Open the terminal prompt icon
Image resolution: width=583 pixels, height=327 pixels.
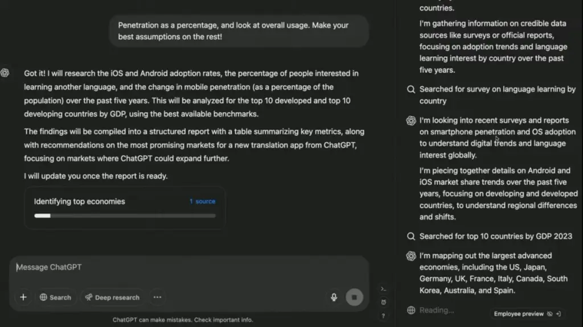tap(383, 289)
